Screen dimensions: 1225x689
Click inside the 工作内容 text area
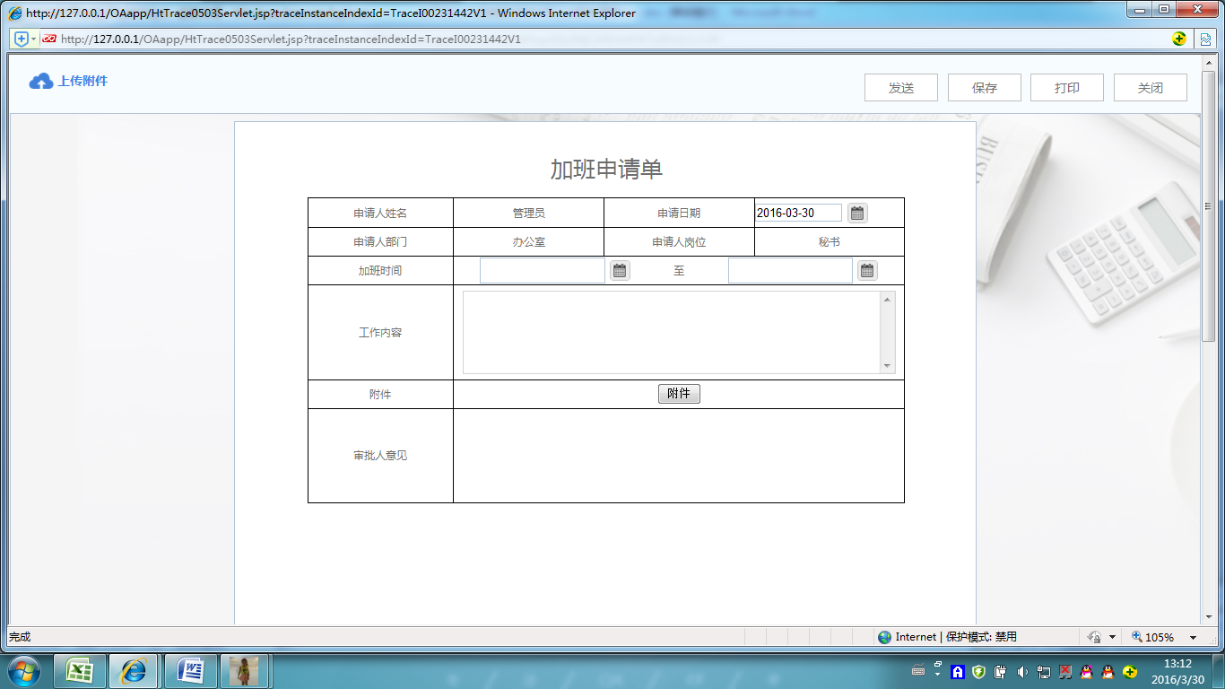pos(673,330)
